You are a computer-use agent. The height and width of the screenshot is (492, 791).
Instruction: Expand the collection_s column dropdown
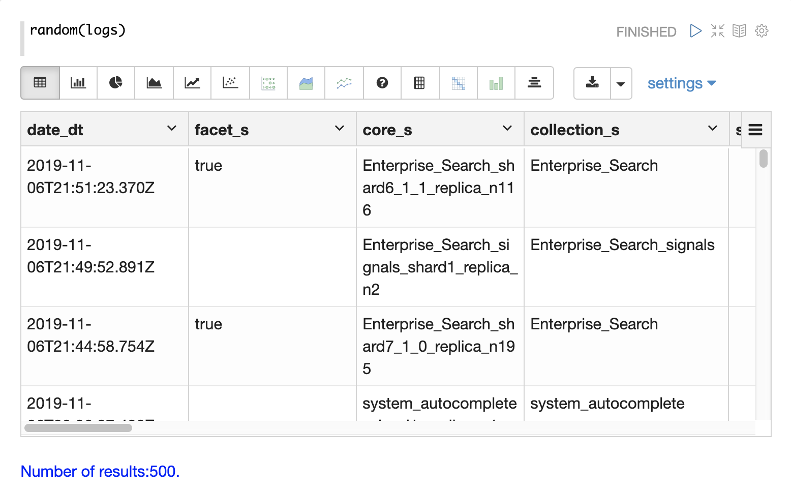(x=713, y=129)
